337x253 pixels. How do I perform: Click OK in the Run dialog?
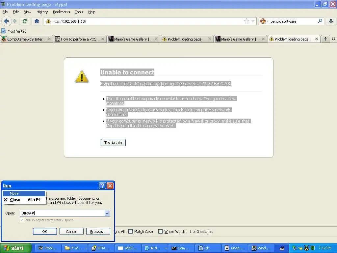(x=45, y=232)
